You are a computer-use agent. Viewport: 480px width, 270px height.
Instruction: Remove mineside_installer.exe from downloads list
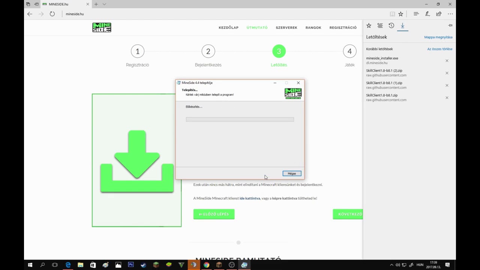coord(447,61)
